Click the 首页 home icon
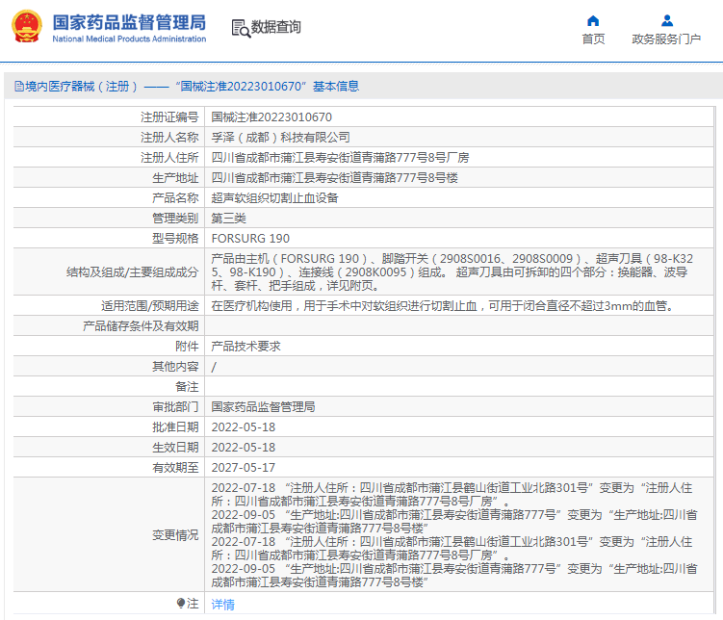 593,21
